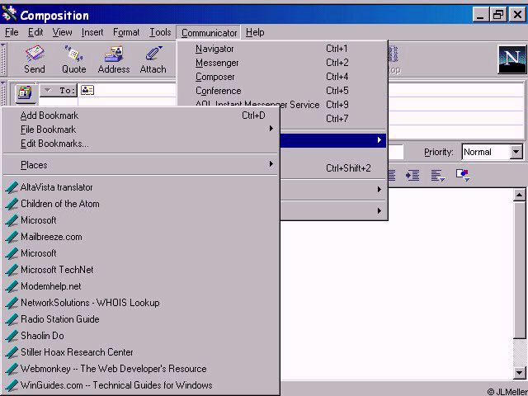Image resolution: width=528 pixels, height=396 pixels.
Task: Click the Quote toolbar icon
Action: [73, 59]
